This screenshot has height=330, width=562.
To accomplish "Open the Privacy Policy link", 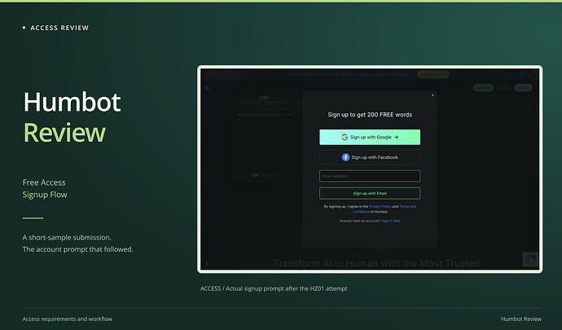I will point(380,207).
